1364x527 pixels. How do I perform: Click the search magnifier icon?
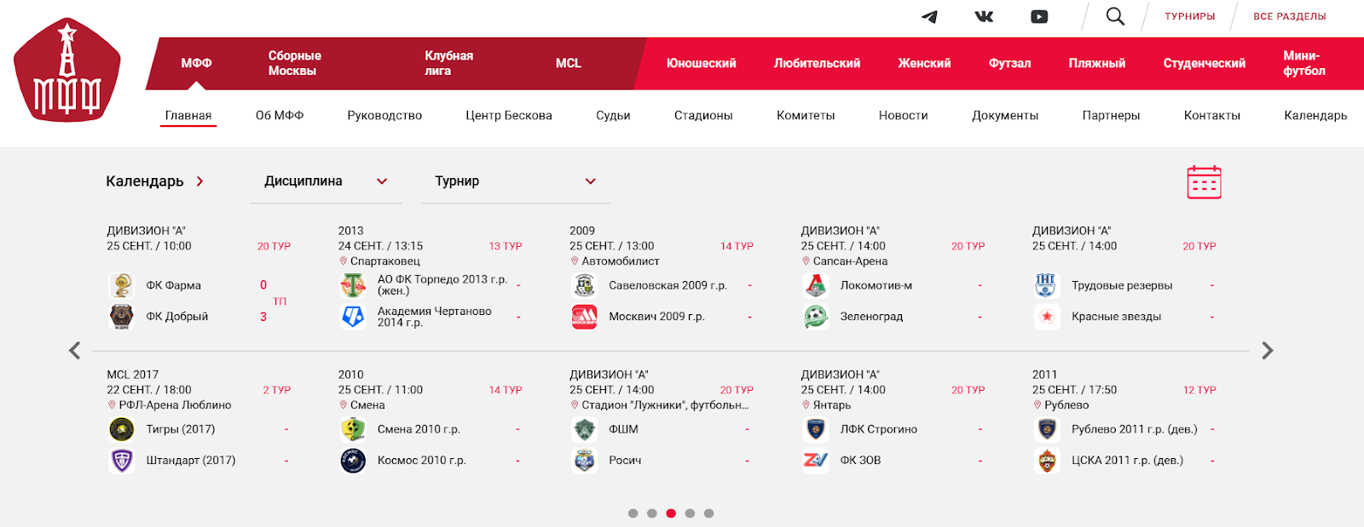point(1115,16)
